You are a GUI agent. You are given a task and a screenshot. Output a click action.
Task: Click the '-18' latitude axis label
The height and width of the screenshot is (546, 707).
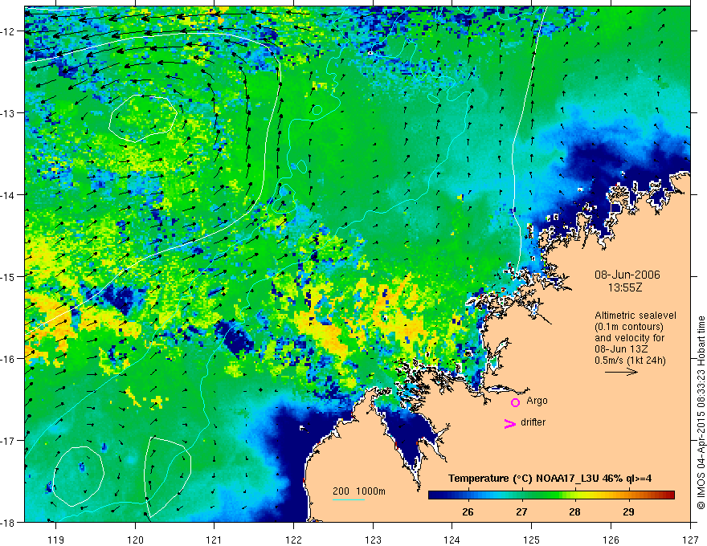9,522
